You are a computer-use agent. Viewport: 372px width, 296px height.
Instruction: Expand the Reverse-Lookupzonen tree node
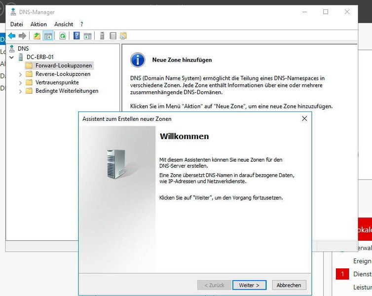tap(20, 74)
